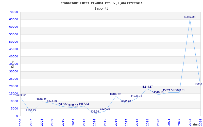Viewport: 203px width, 127px height.
Task: Click the 2021 x-axis year label
Action: point(169,122)
